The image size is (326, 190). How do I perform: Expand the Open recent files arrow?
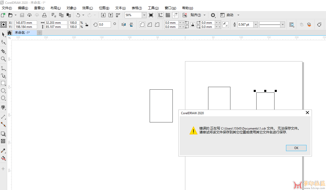click(16, 15)
